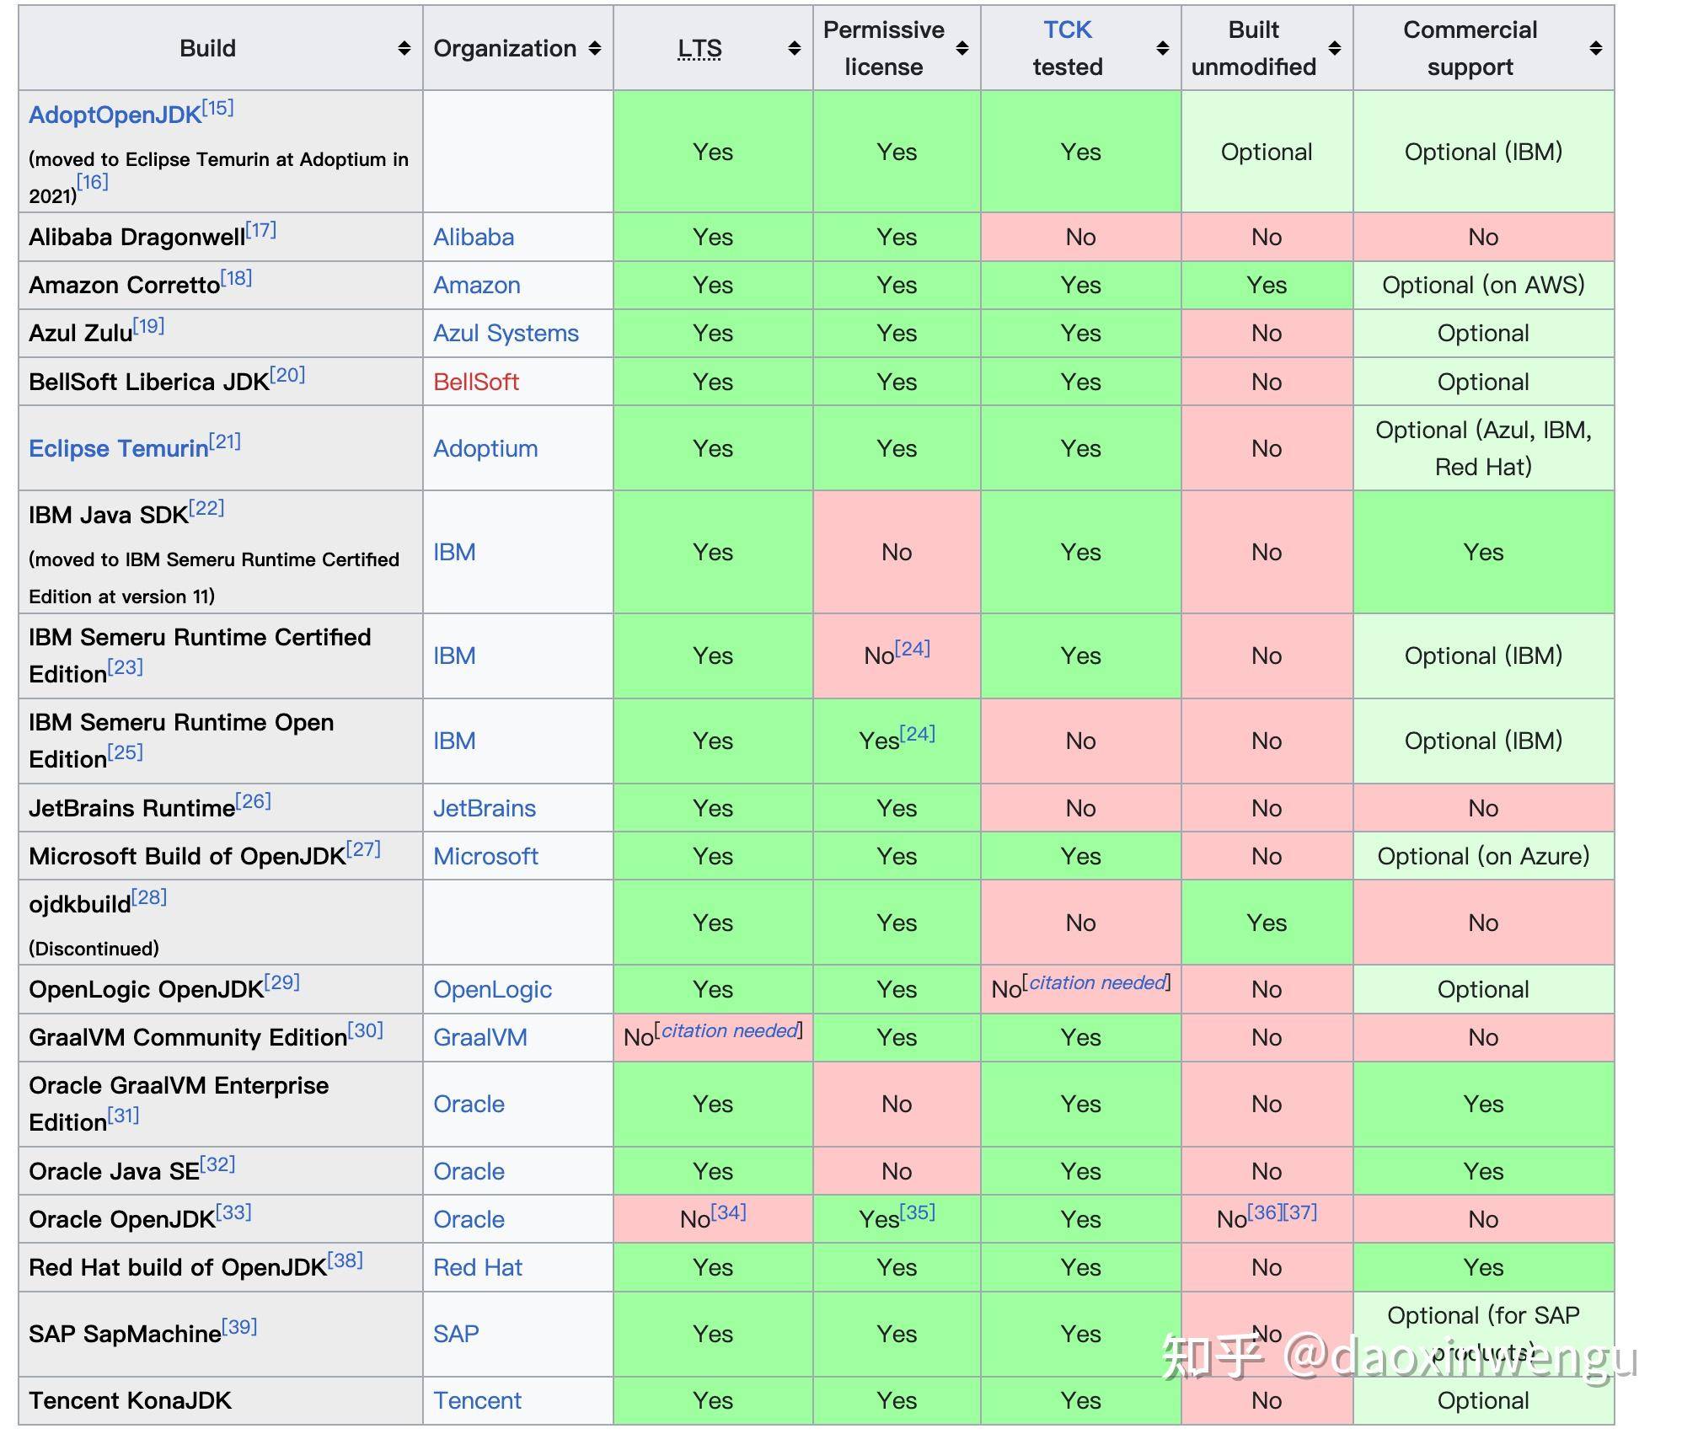The height and width of the screenshot is (1434, 1682).
Task: Open citation [15] next to AdoptOpenJDK
Action: coord(217,108)
